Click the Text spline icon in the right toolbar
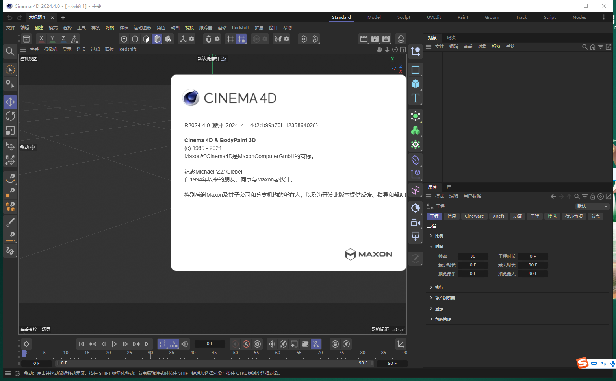 click(x=415, y=98)
